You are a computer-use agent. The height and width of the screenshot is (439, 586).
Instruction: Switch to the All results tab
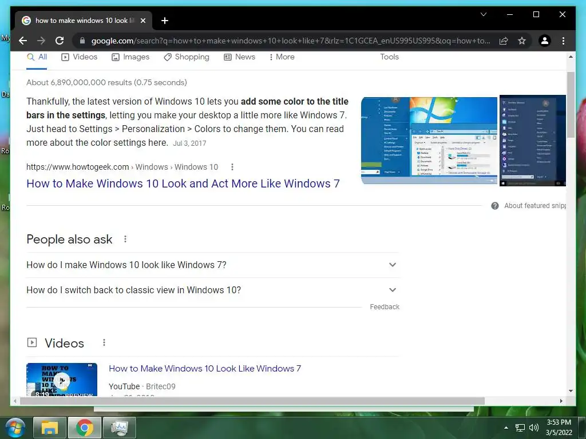click(37, 57)
